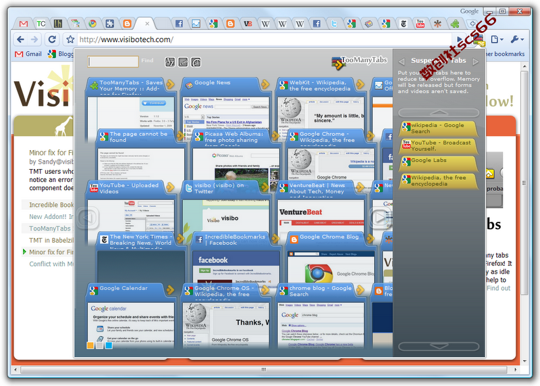Click the Go arrow beside the address bar

pyautogui.click(x=460, y=39)
